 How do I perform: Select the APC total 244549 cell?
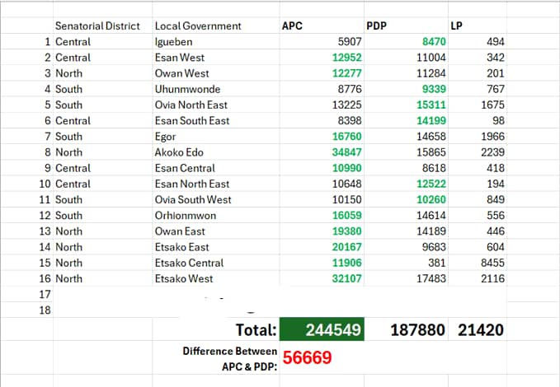pos(322,329)
